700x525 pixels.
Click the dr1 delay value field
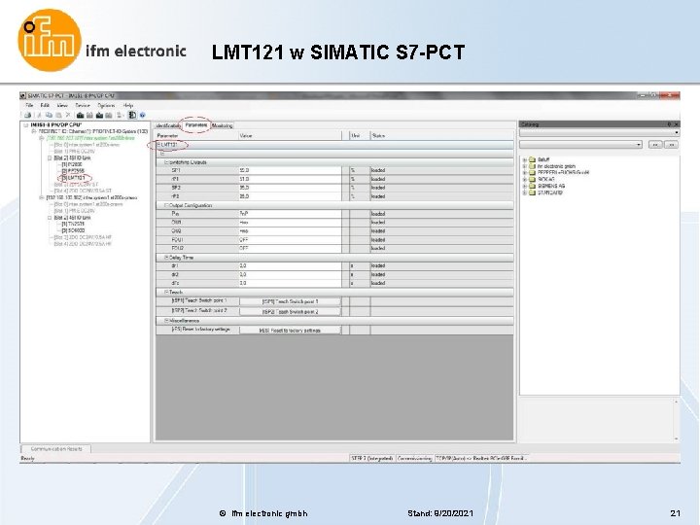[x=290, y=265]
